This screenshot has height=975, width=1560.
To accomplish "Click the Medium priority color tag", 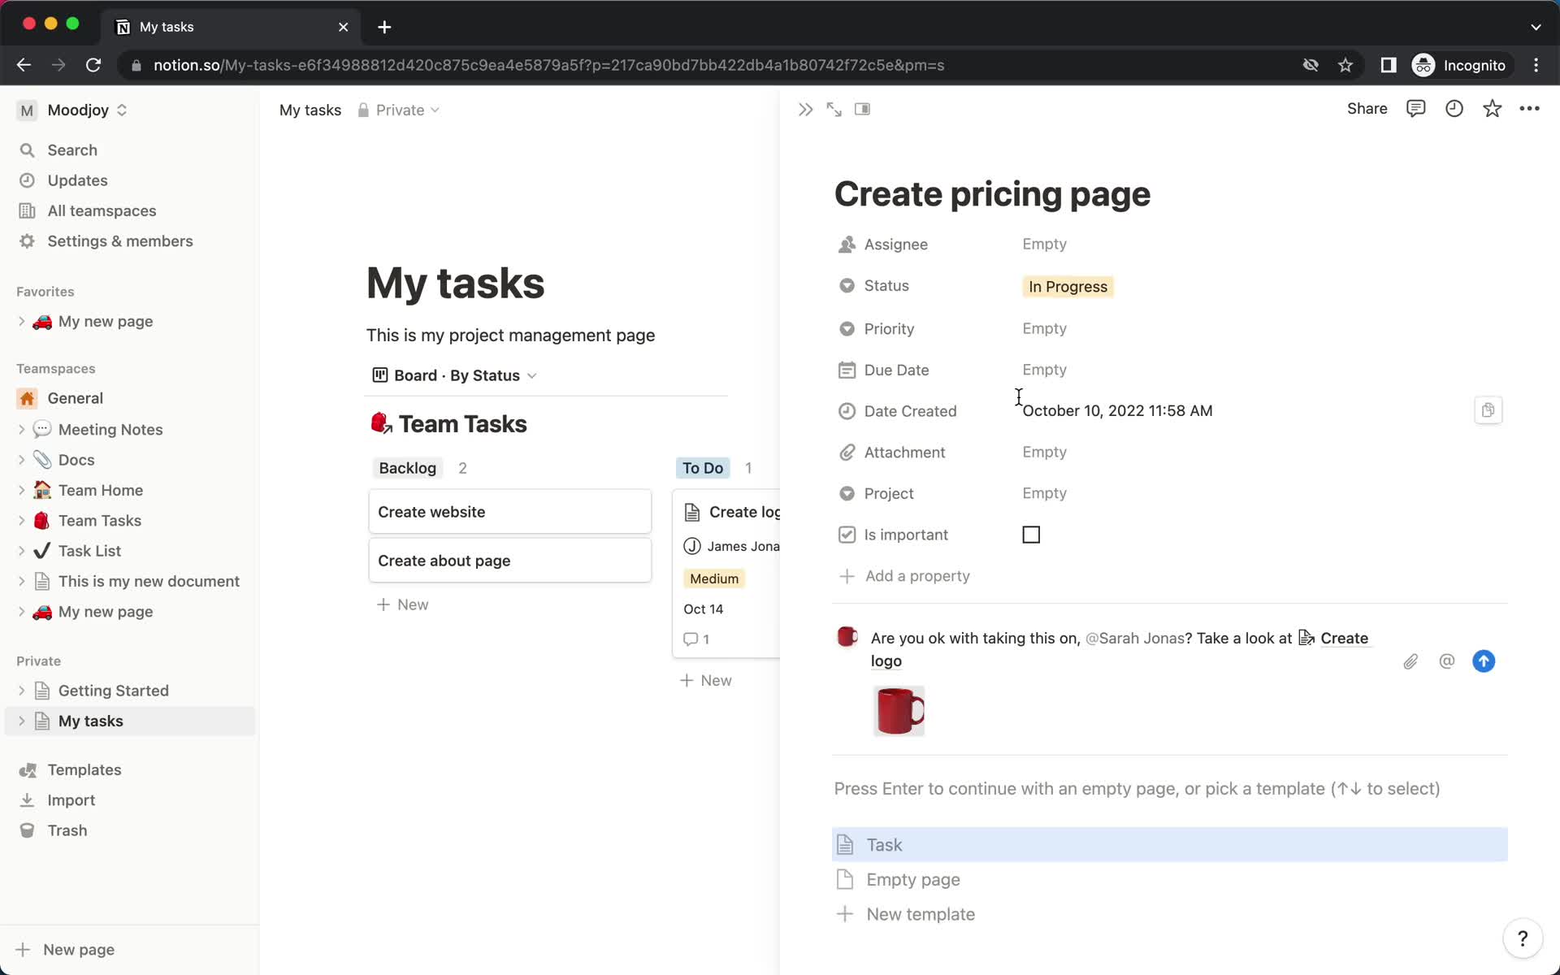I will tap(714, 578).
